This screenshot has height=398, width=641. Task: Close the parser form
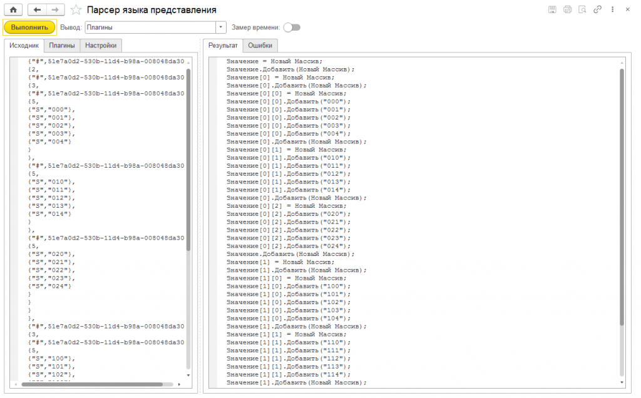(627, 9)
